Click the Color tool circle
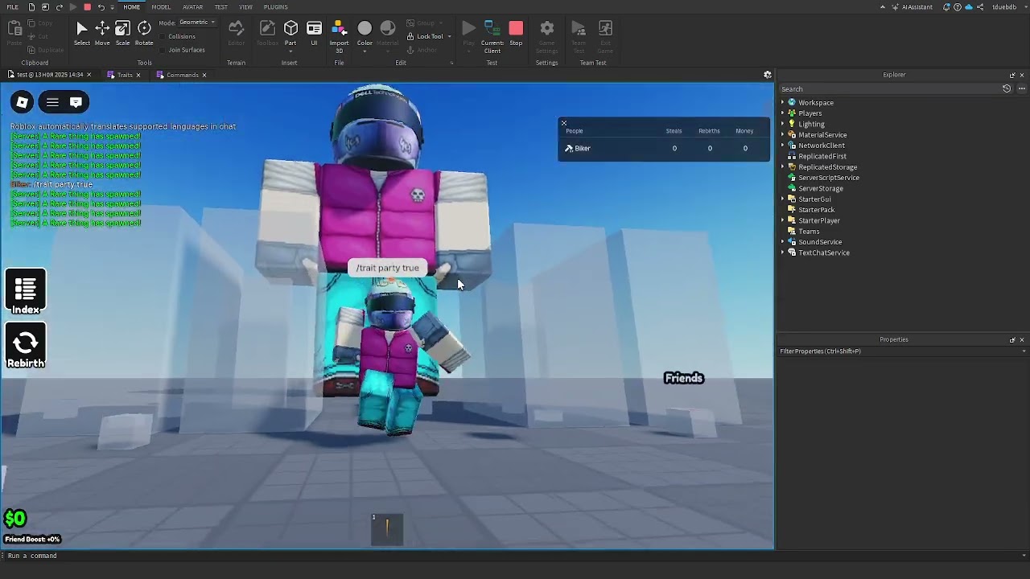This screenshot has width=1030, height=579. (365, 29)
